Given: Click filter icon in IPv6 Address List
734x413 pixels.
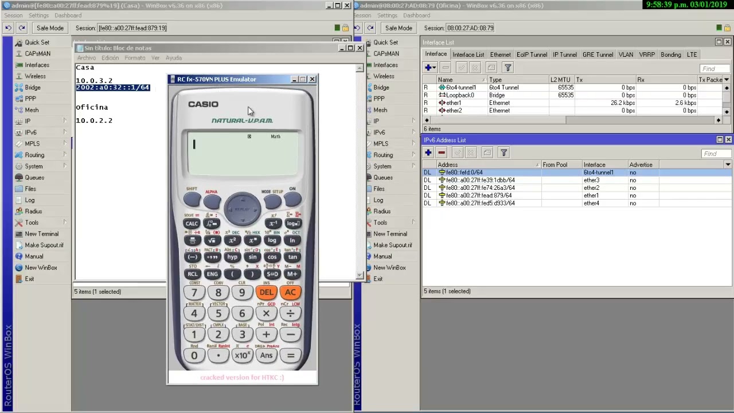Looking at the screenshot, I should tap(503, 153).
